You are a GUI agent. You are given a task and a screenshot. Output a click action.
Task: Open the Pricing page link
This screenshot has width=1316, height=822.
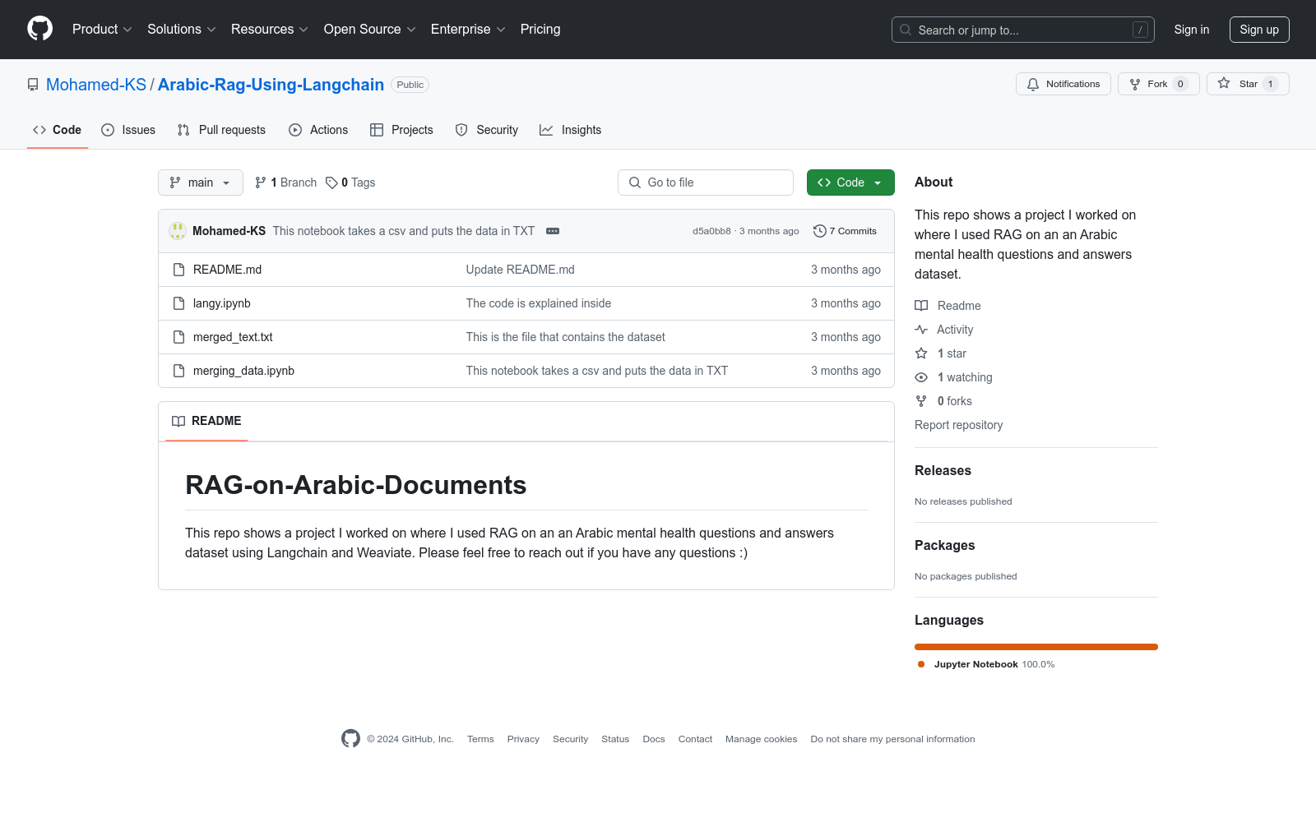pyautogui.click(x=540, y=30)
